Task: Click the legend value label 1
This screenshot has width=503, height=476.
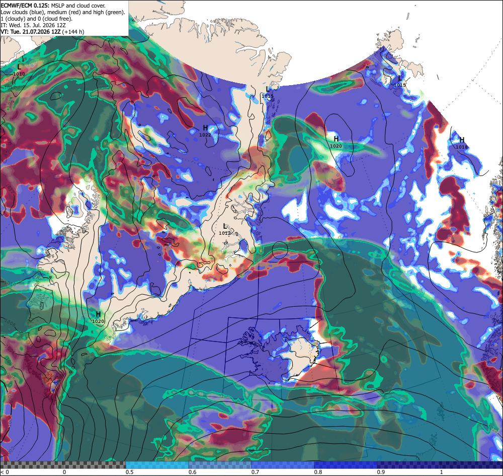Action: click(442, 472)
